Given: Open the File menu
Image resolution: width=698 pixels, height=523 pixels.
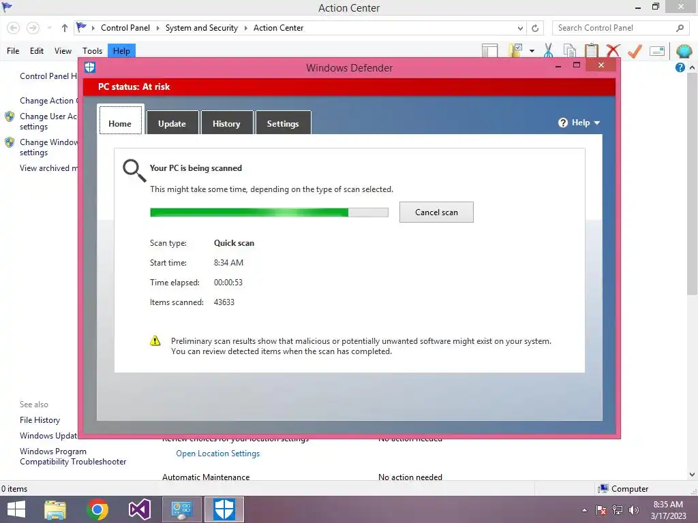Looking at the screenshot, I should pyautogui.click(x=13, y=51).
